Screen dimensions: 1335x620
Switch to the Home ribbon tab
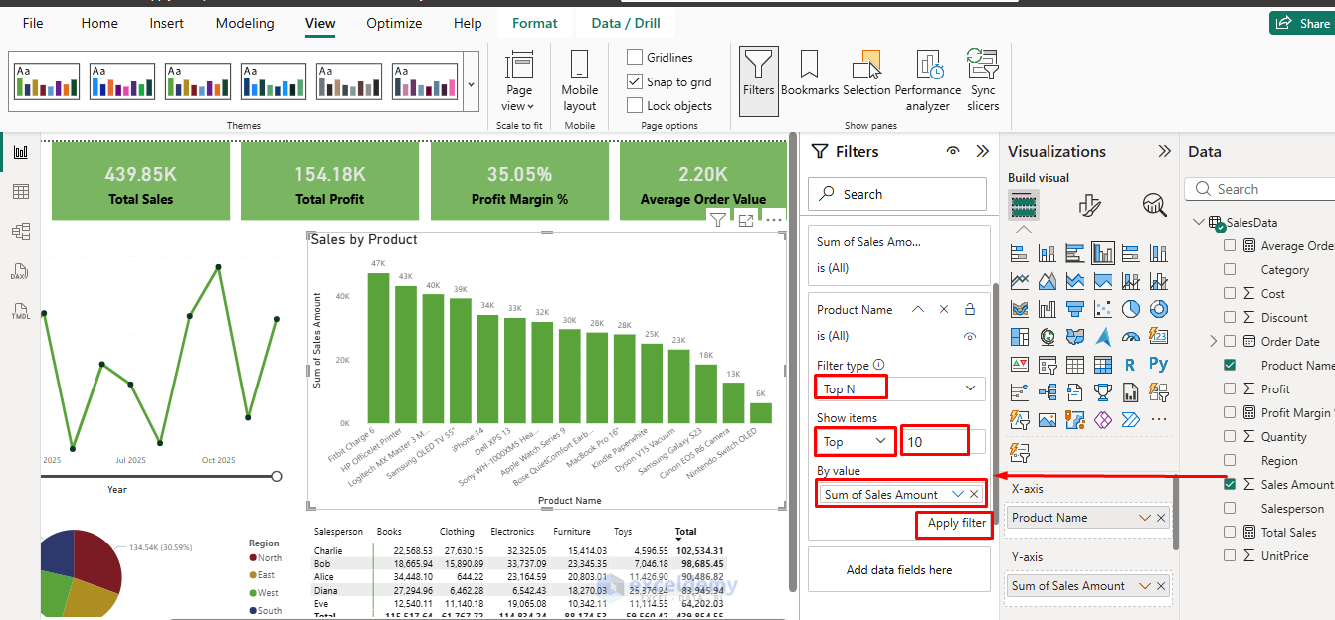coord(99,23)
